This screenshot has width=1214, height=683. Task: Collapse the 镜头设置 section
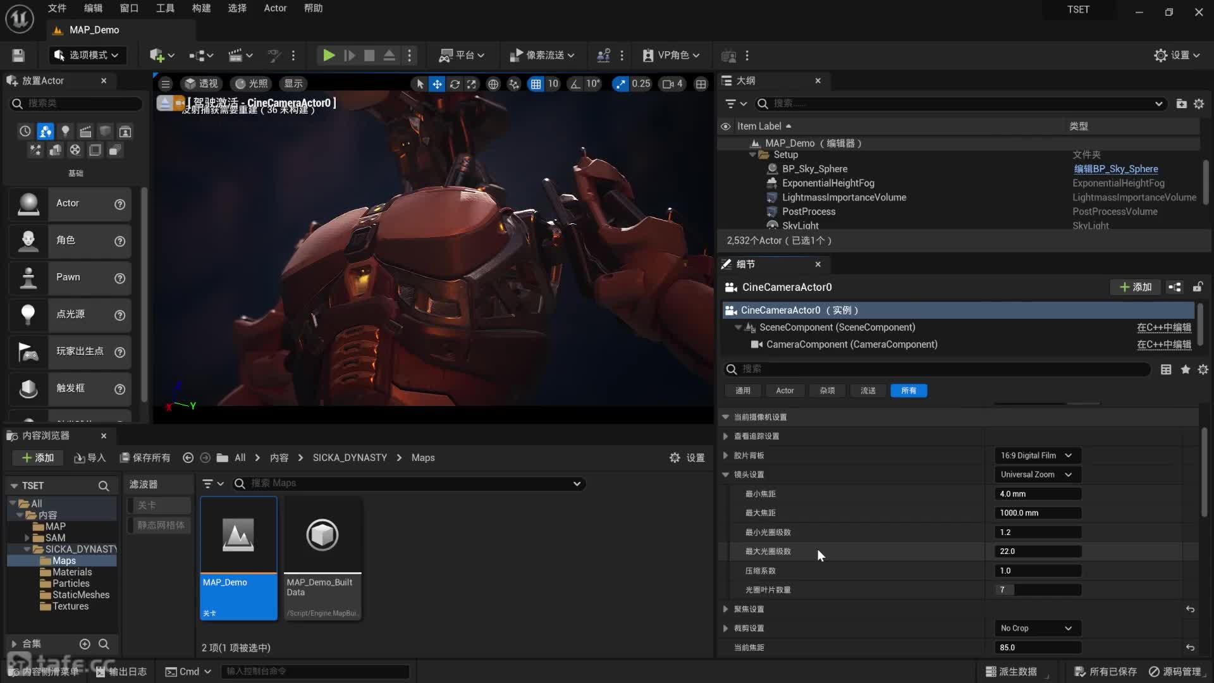point(725,475)
